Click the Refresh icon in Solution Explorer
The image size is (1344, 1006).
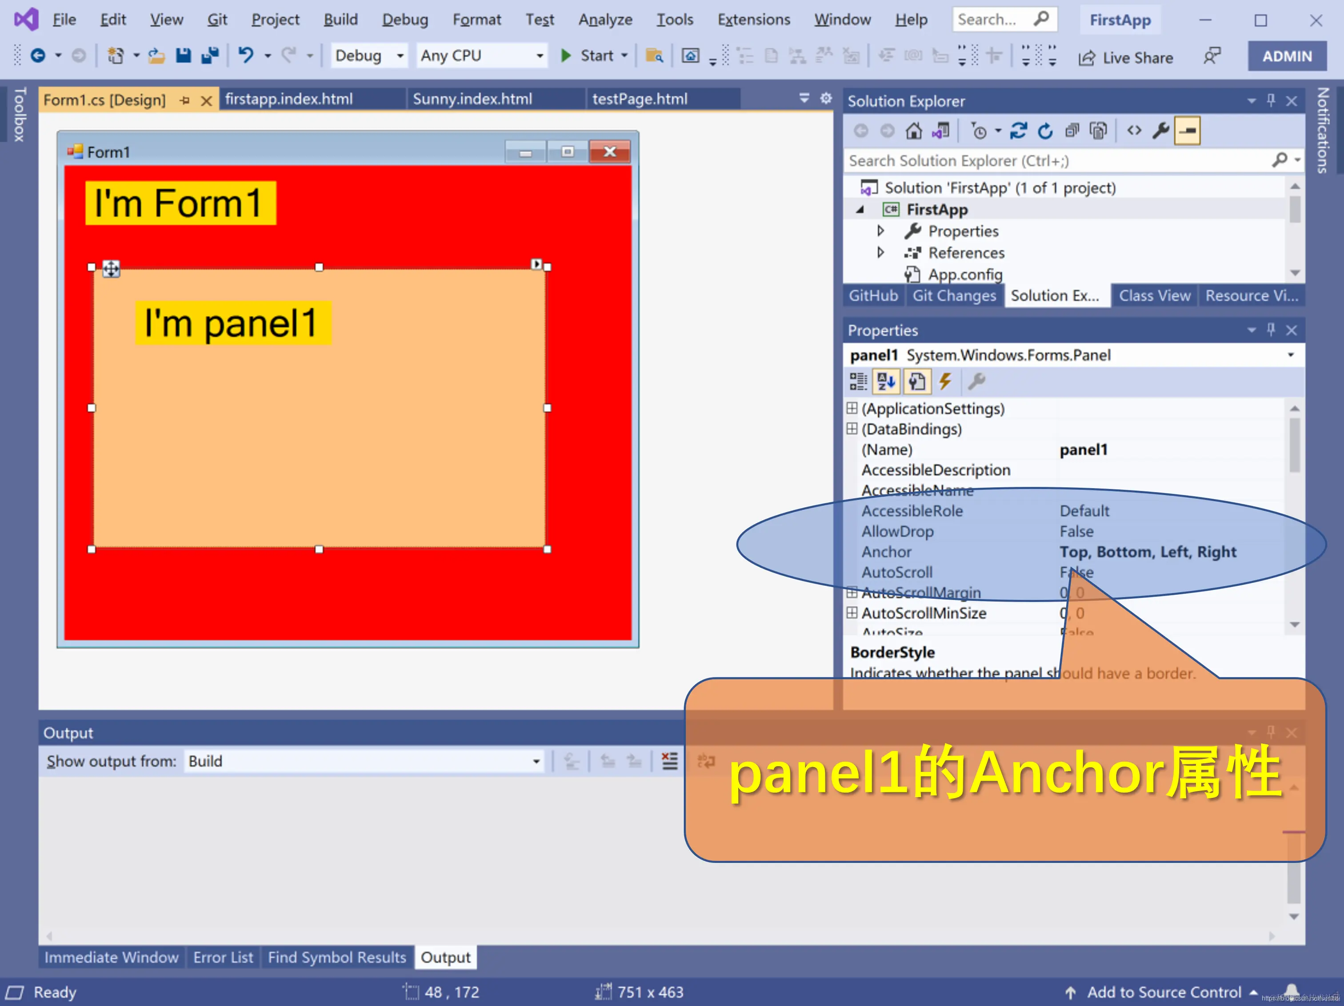click(x=1044, y=131)
